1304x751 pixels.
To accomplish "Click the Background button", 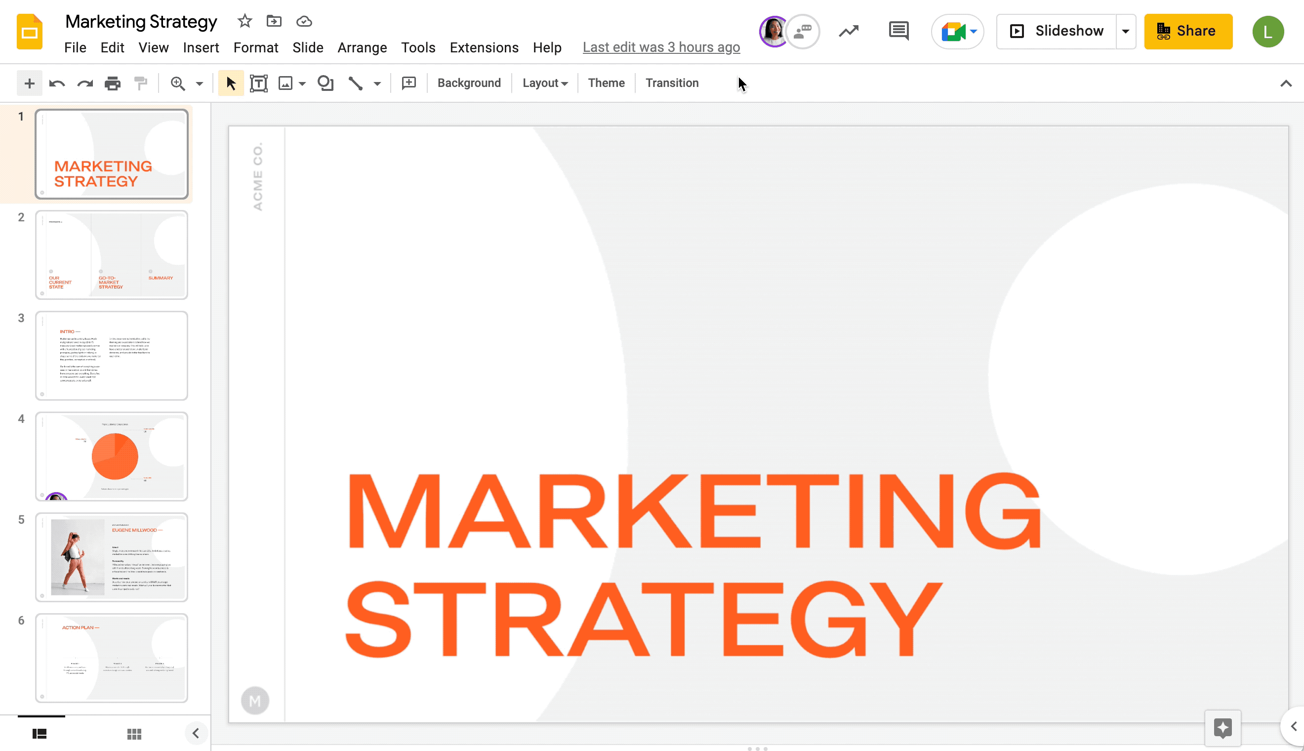I will point(469,83).
